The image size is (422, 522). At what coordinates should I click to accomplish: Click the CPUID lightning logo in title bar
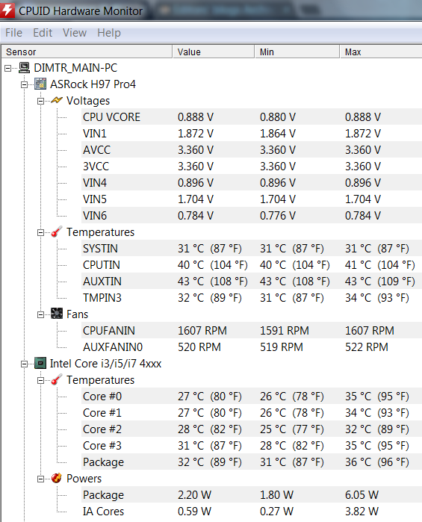click(7, 10)
